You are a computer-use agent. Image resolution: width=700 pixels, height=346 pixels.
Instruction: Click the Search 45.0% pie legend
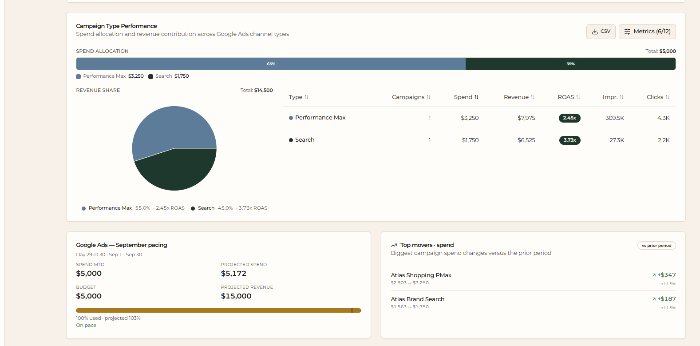229,208
